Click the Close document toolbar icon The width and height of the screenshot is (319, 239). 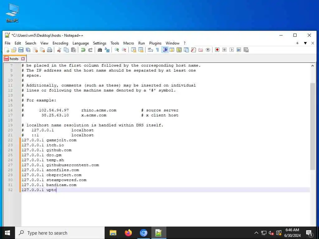36,50
